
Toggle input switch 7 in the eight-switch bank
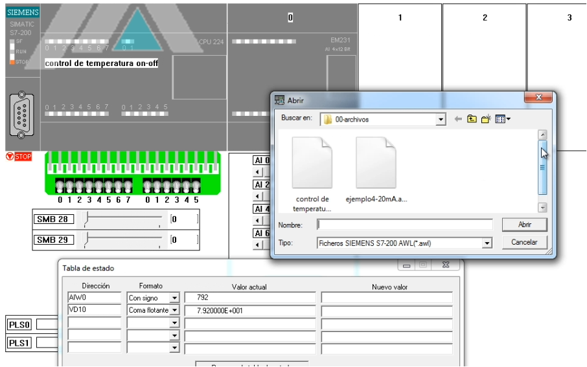pos(128,186)
